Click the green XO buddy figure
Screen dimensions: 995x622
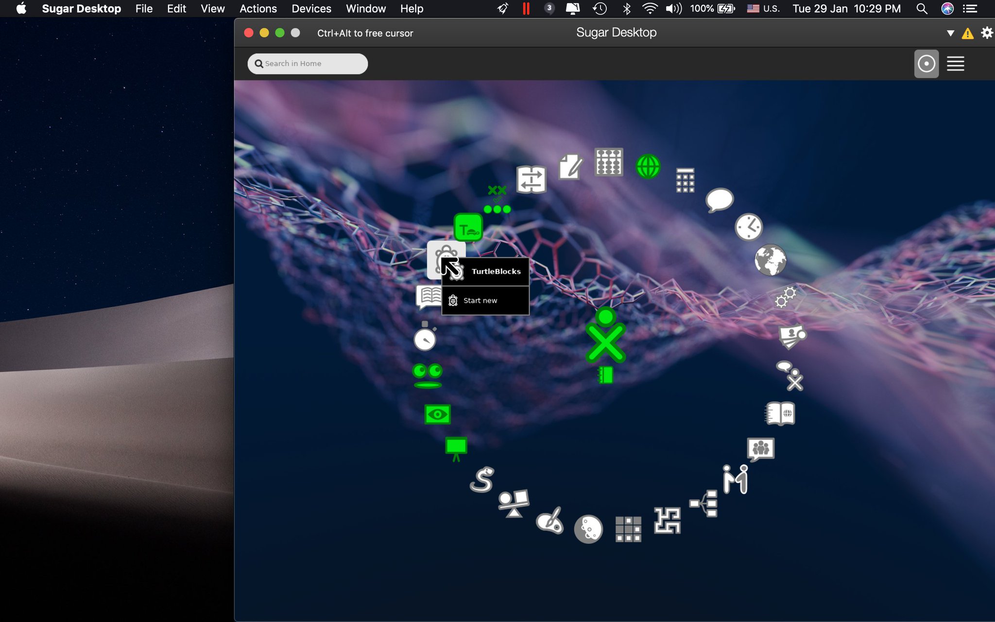click(x=605, y=335)
